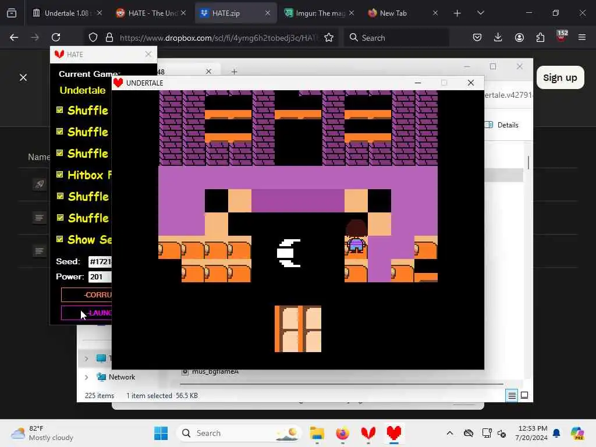Open Firefox downloads panel
Image resolution: width=596 pixels, height=447 pixels.
498,38
